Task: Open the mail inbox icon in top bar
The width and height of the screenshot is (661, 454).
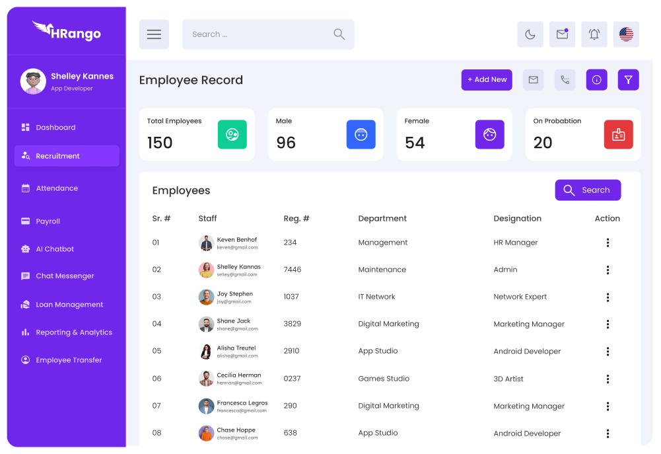Action: 562,34
